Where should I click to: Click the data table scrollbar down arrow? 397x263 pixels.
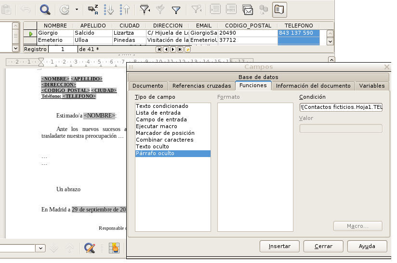click(x=330, y=42)
